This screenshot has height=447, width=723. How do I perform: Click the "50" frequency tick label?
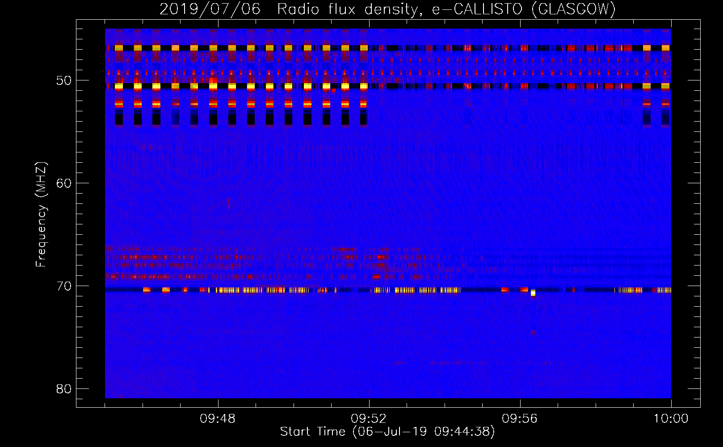64,81
